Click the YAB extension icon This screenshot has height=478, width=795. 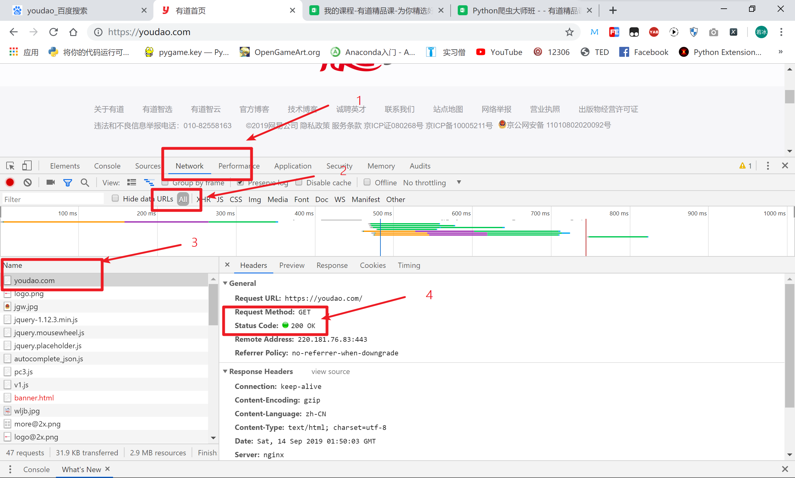(x=654, y=32)
